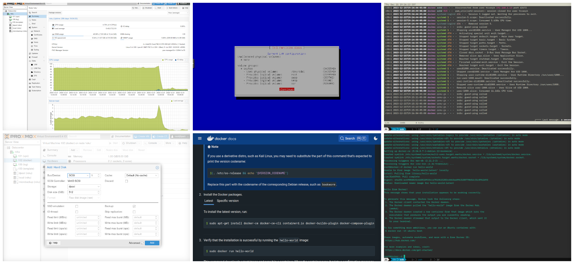The image size is (574, 264).
Task: Click the Search button in Docker docs
Action: (353, 138)
